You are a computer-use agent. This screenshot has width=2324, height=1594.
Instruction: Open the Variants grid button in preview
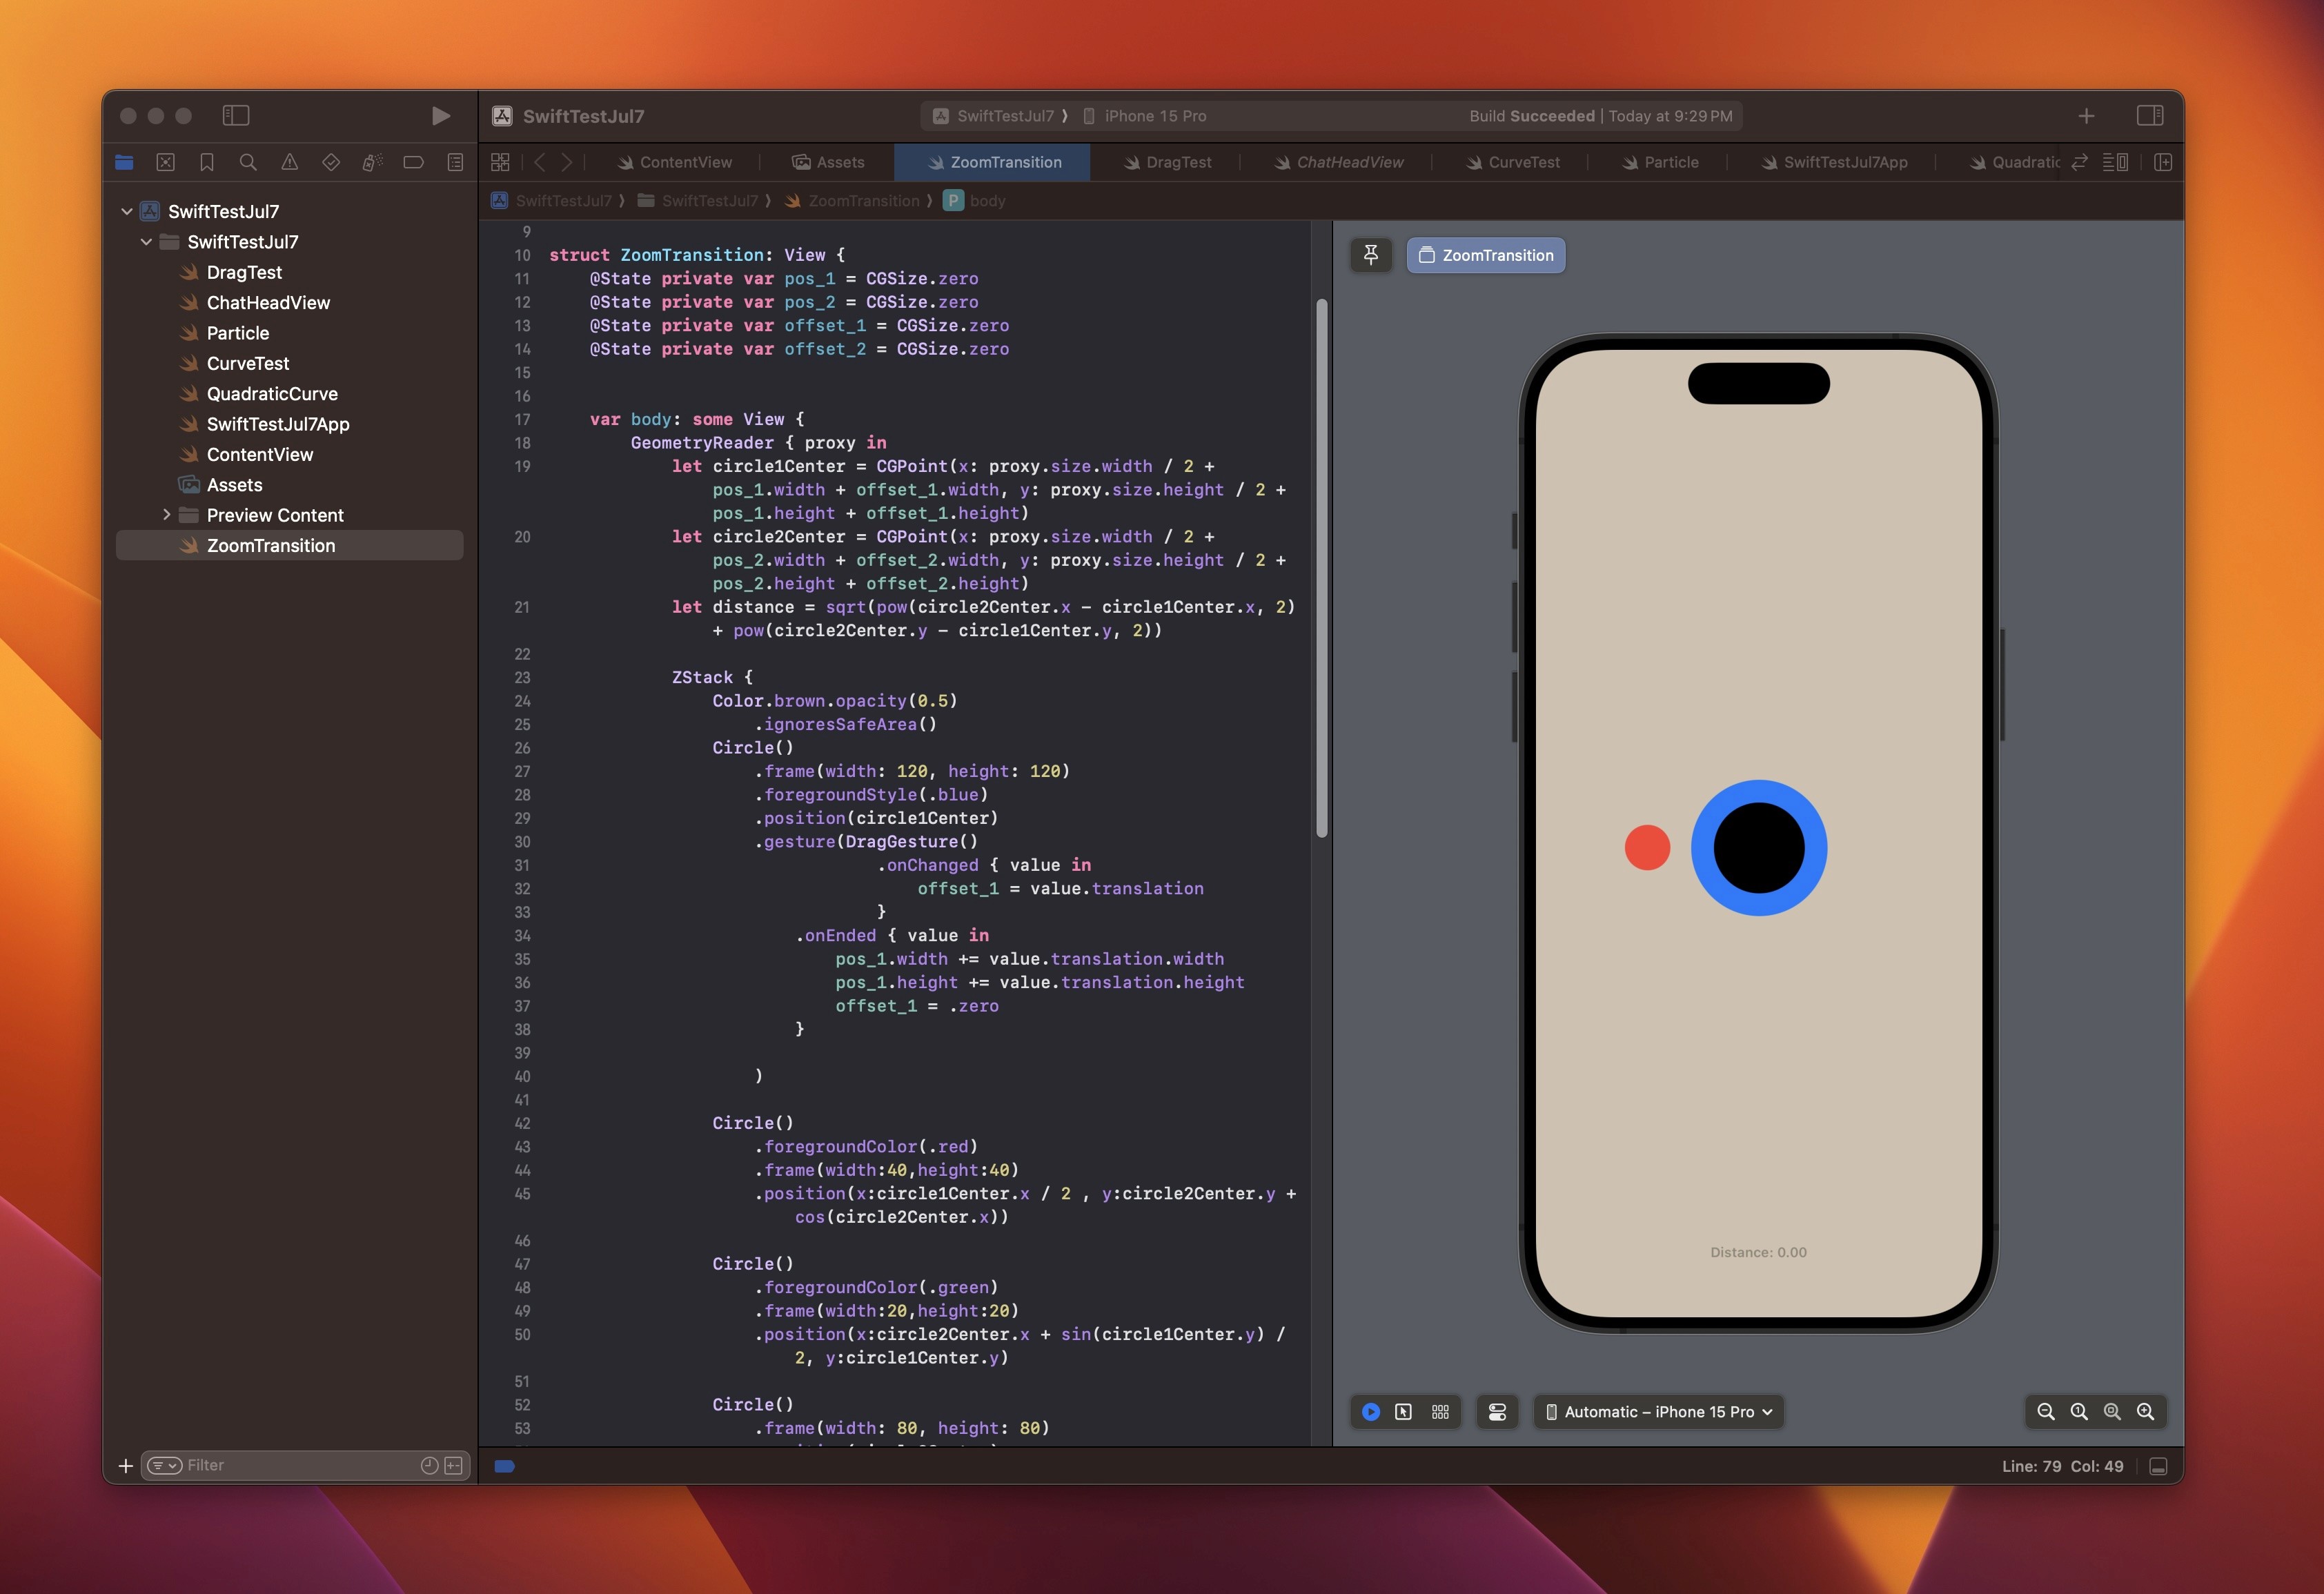1440,1411
